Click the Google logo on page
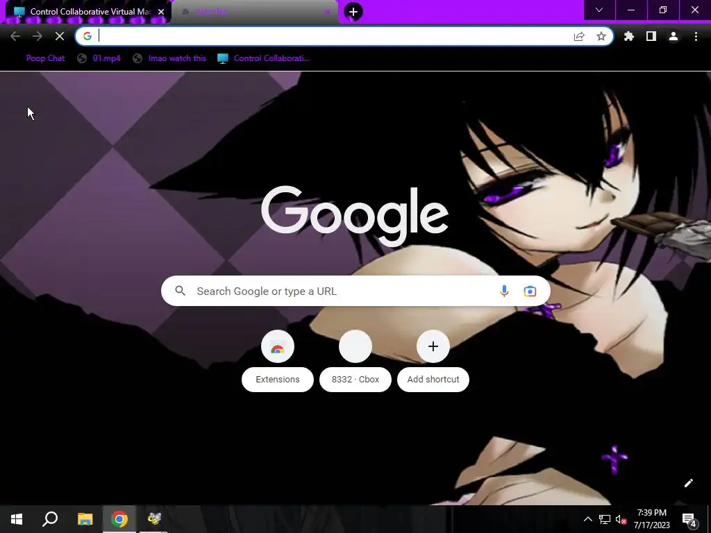This screenshot has width=711, height=533. (355, 215)
